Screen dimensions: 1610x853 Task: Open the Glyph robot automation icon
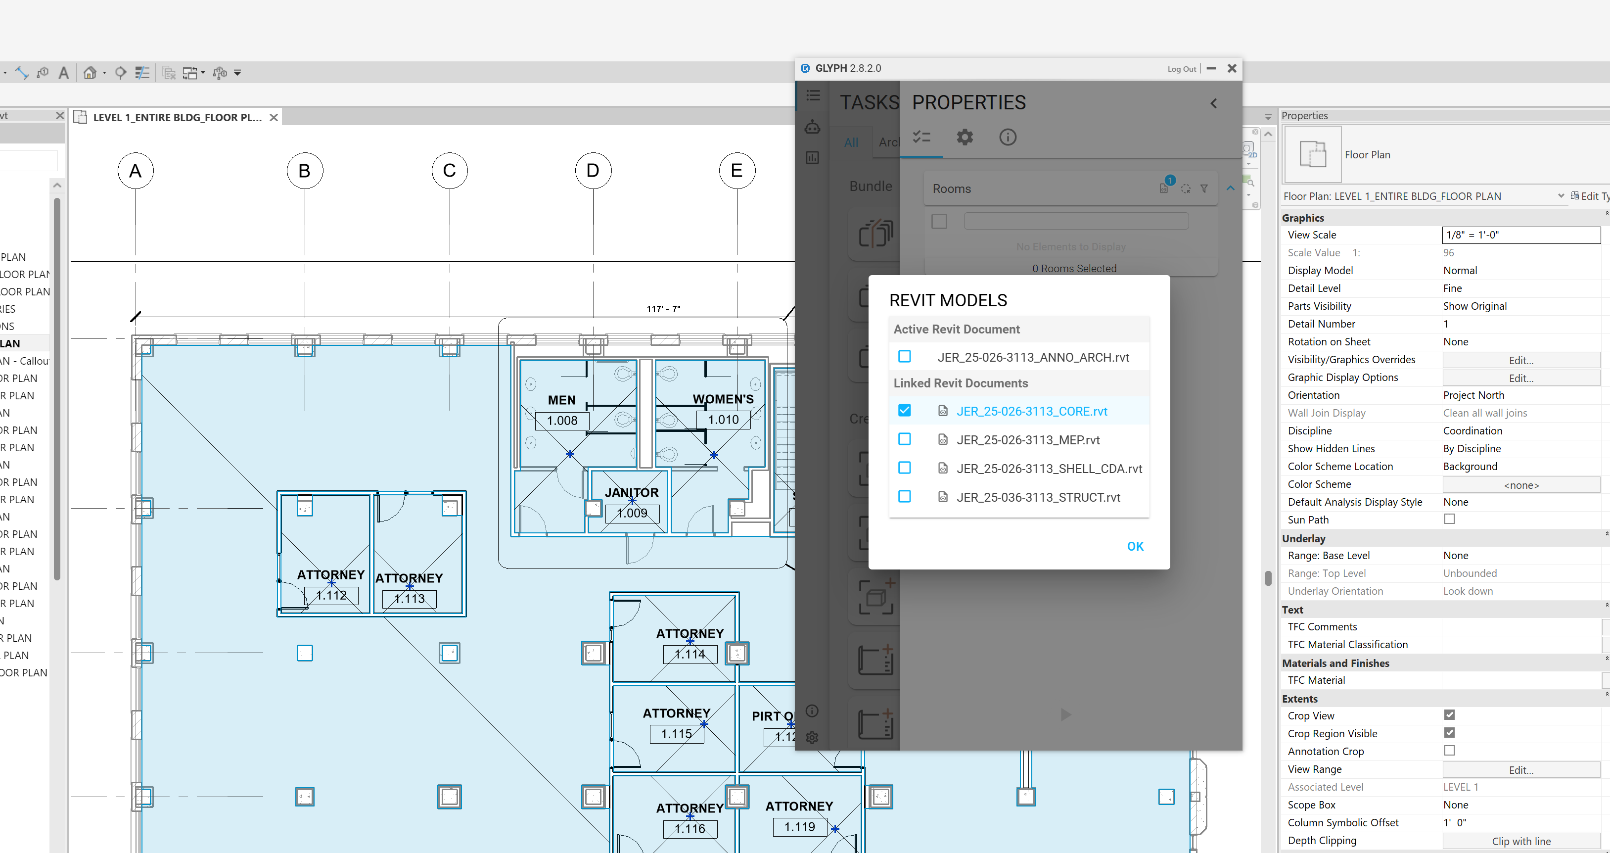(812, 127)
